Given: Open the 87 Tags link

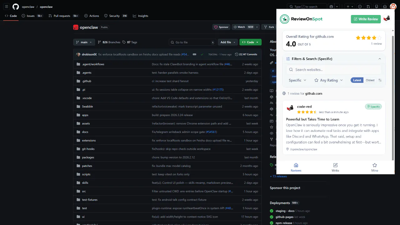Looking at the screenshot, I should [130, 42].
